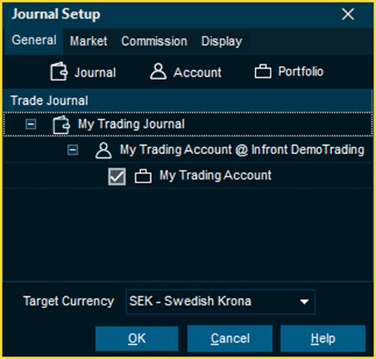Select the person icon beside My Trading Account @ Infront
Viewport: 376px width, 359px height.
(103, 150)
